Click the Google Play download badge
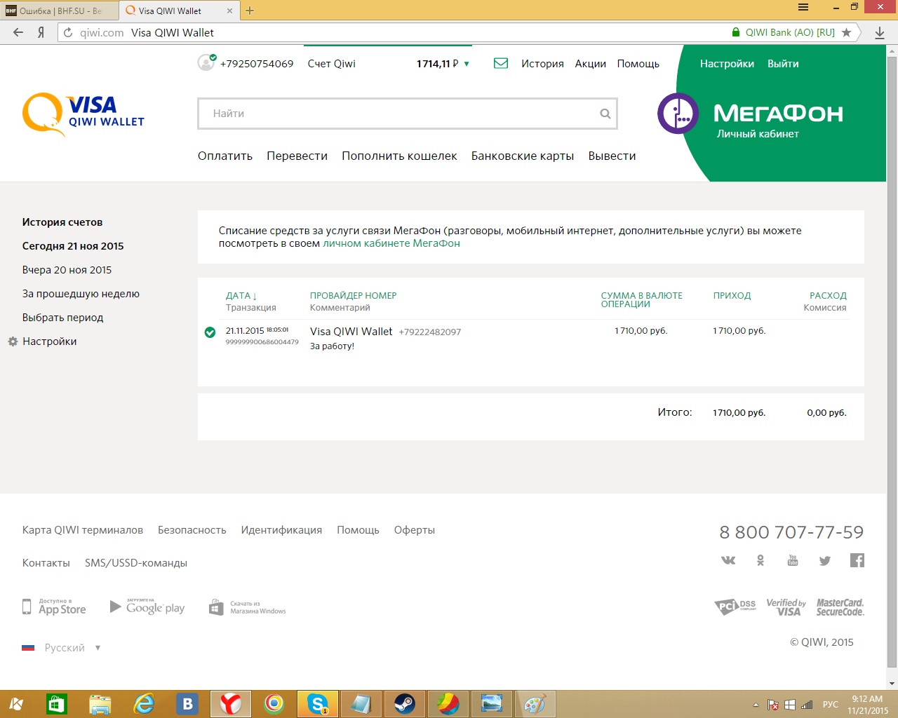 pos(147,607)
